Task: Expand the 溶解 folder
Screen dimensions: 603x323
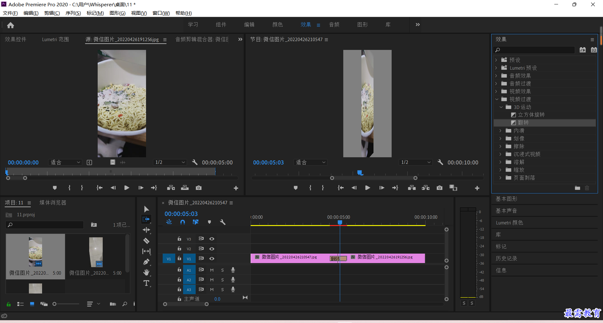Action: pos(501,162)
